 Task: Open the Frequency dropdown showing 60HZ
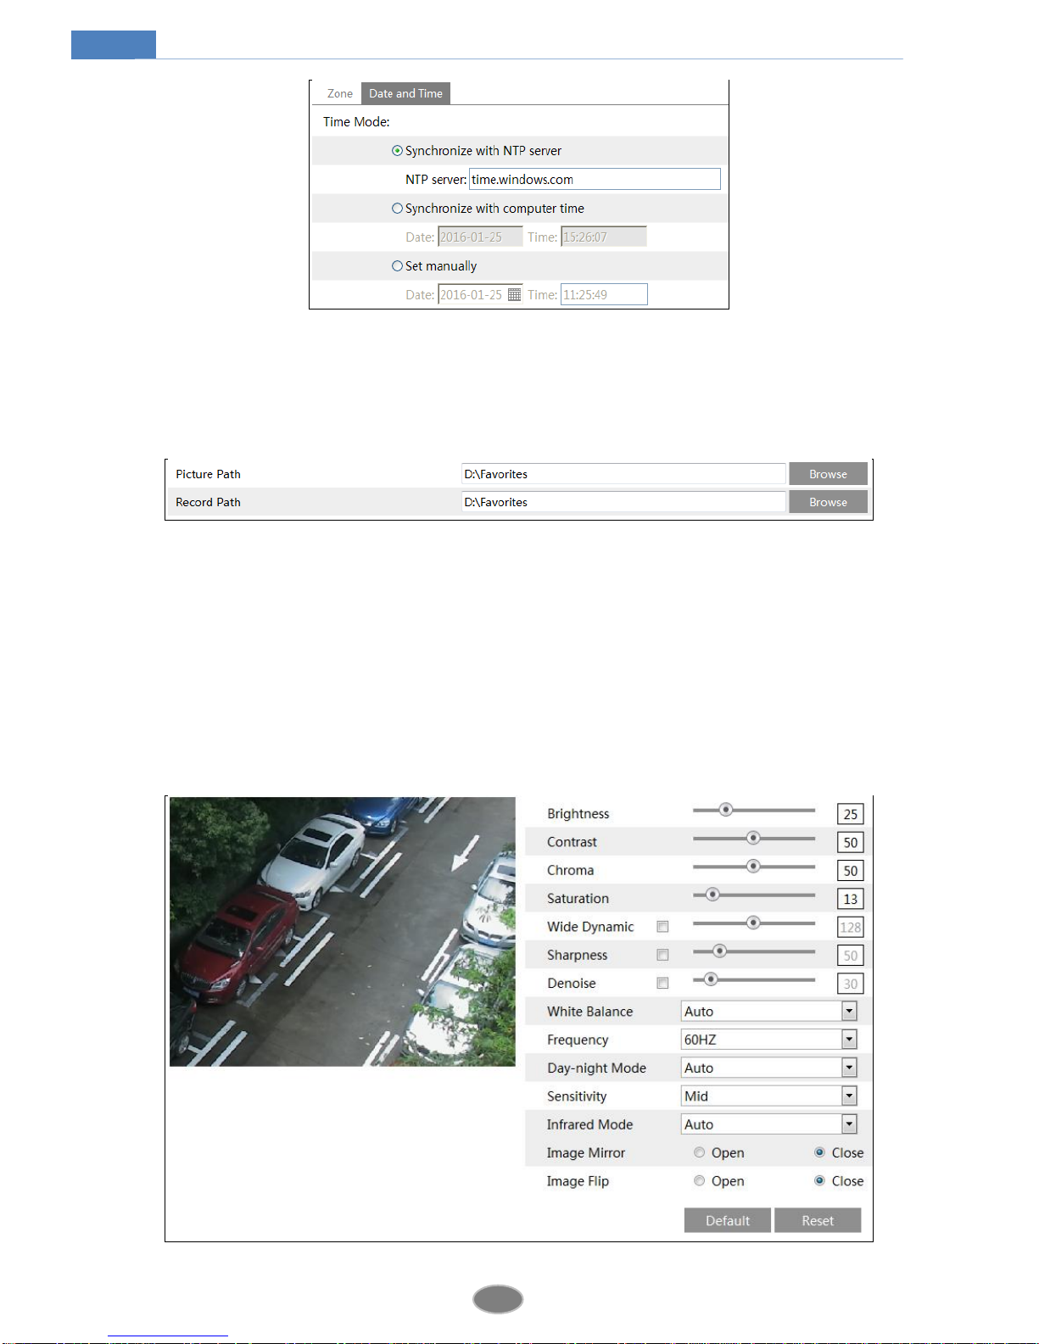[x=769, y=1040]
